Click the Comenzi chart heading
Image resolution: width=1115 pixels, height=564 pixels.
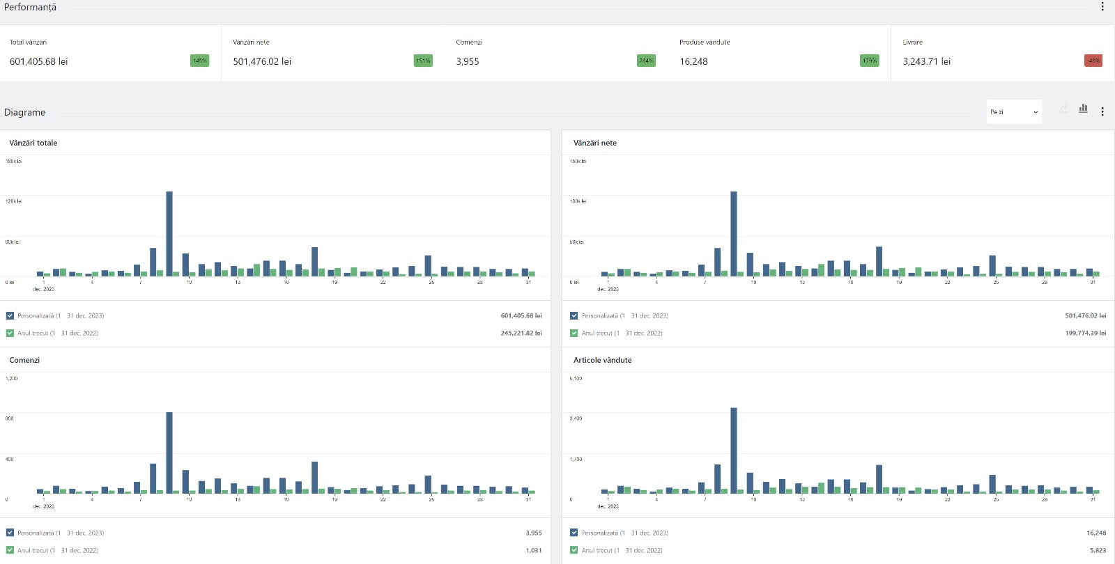(24, 360)
